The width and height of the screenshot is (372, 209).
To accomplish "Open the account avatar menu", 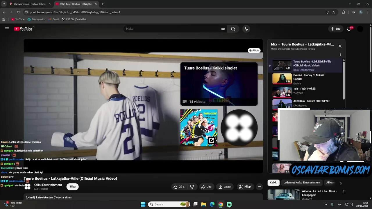I will 360,29.
